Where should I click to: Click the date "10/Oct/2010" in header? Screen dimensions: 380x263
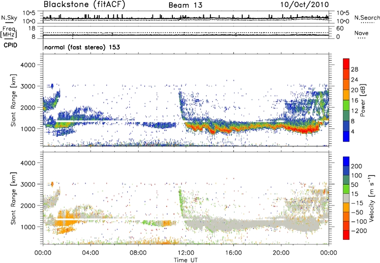tap(304, 5)
